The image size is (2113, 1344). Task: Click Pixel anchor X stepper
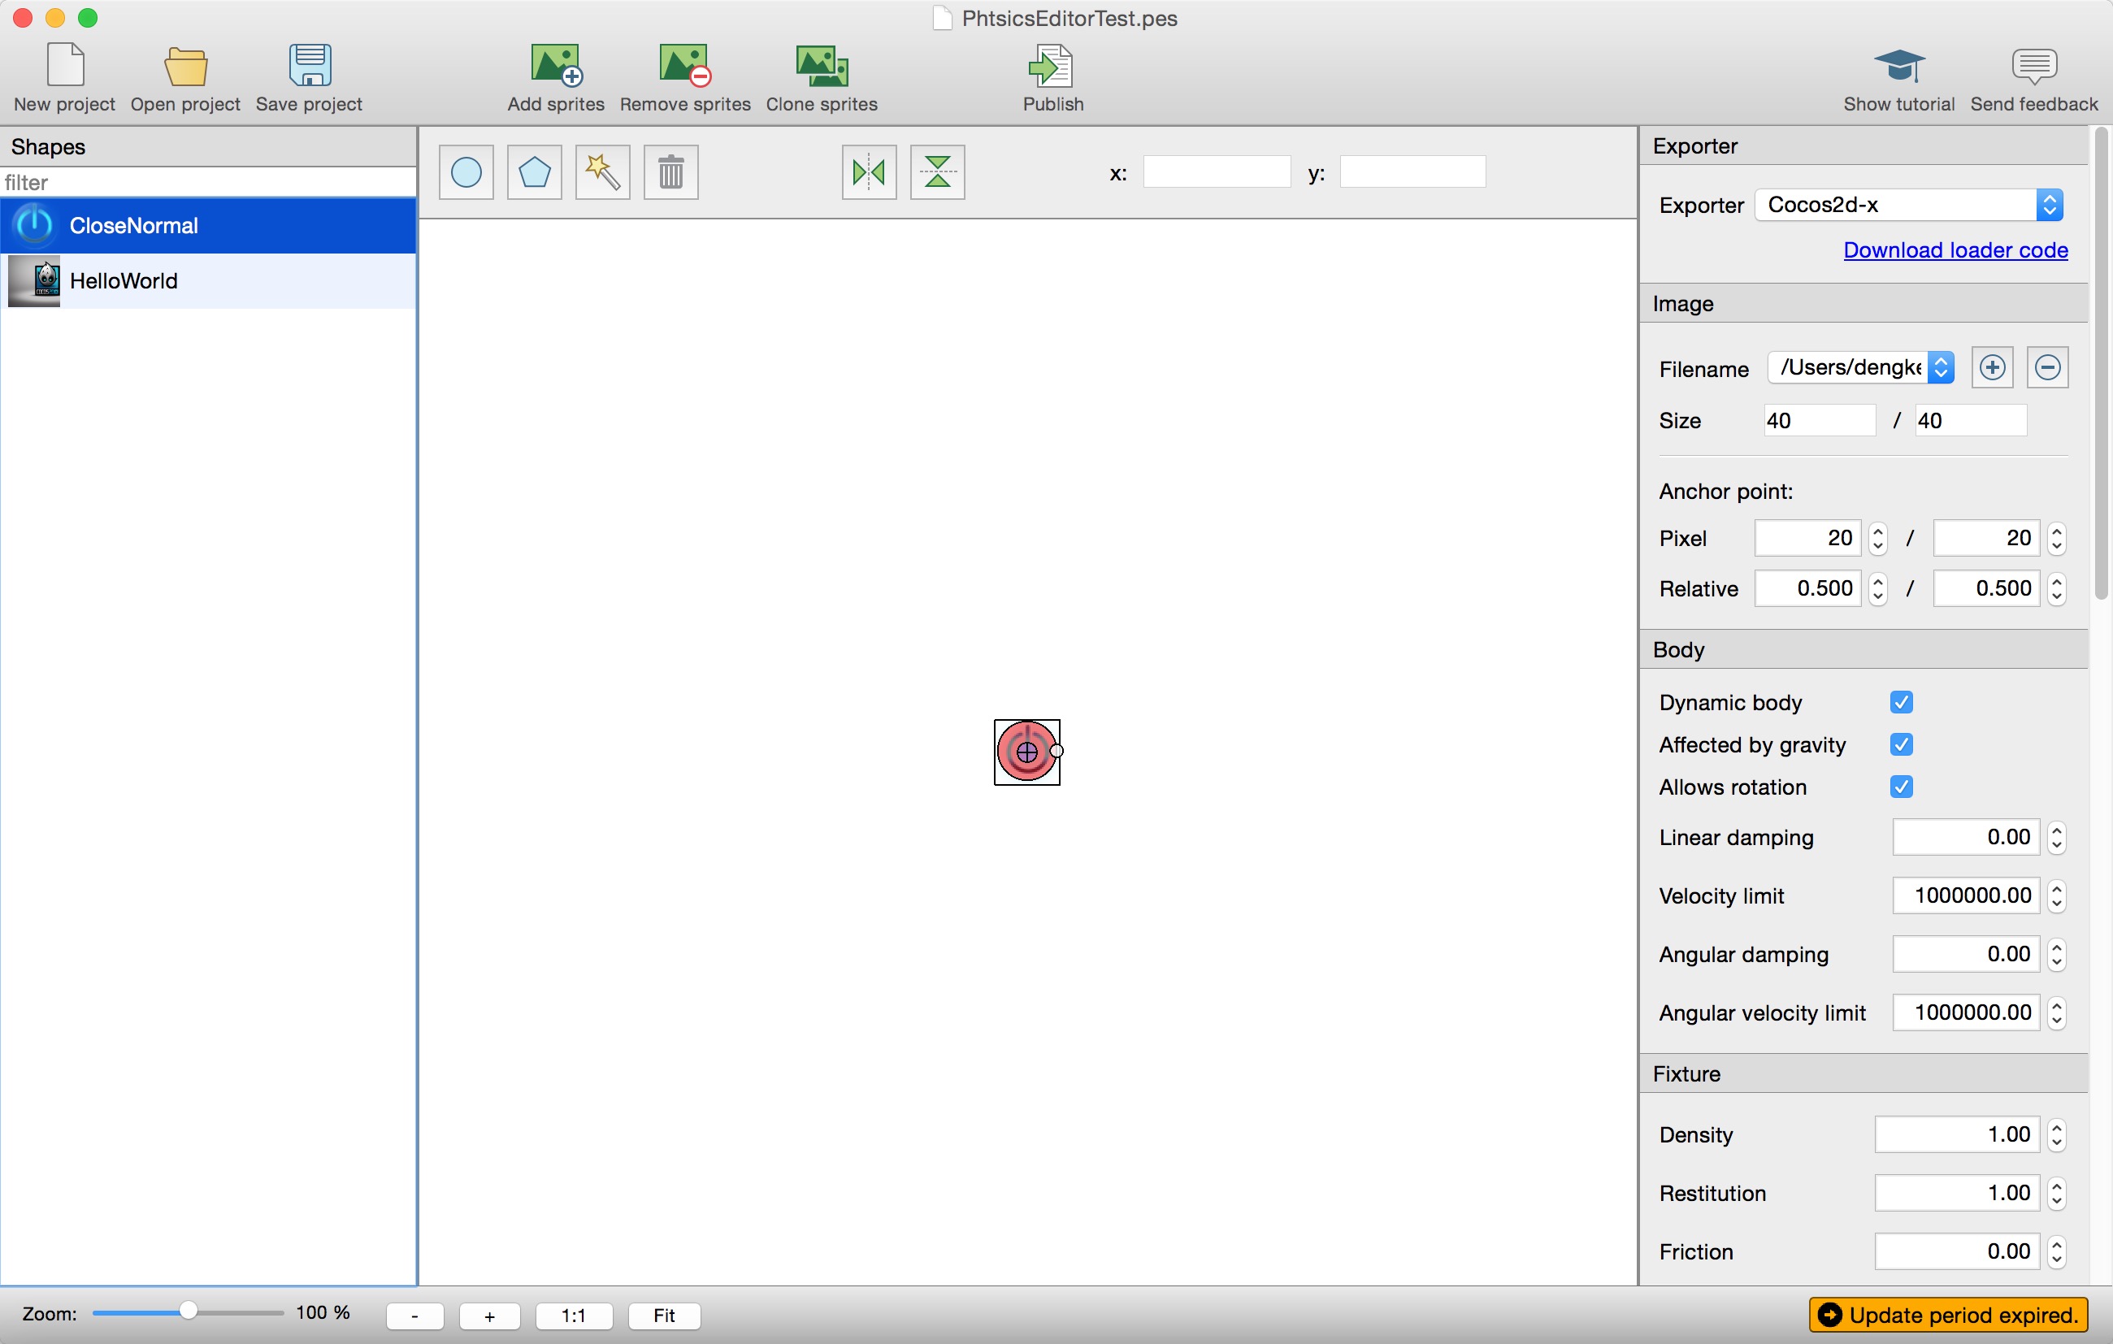pyautogui.click(x=1877, y=539)
